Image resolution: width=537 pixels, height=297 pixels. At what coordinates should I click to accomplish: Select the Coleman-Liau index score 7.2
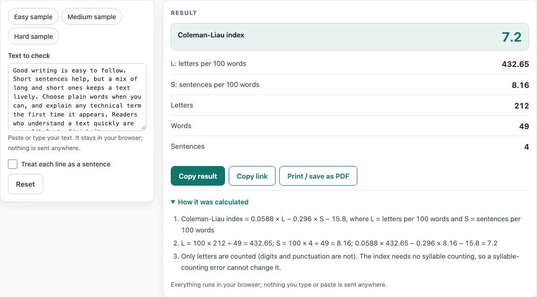[512, 37]
